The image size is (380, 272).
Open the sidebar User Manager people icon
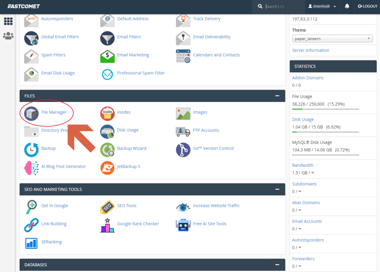8,36
